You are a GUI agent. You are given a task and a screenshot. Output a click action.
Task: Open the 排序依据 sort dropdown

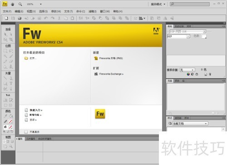(187, 70)
